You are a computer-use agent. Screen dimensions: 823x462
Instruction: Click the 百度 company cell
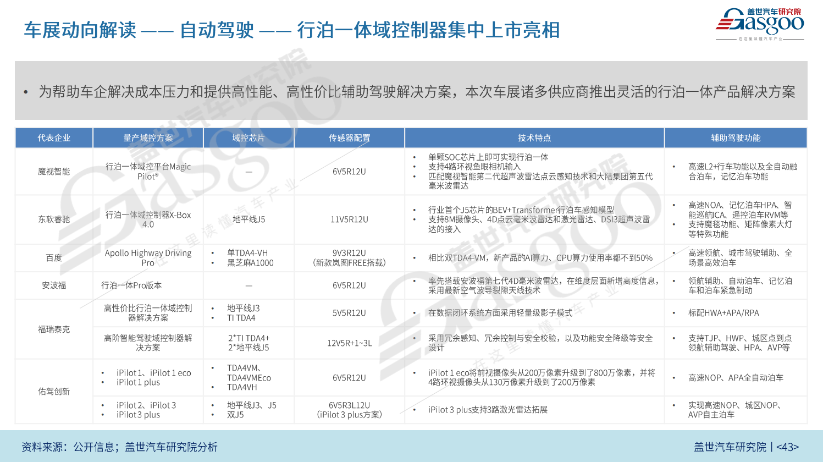pyautogui.click(x=54, y=258)
